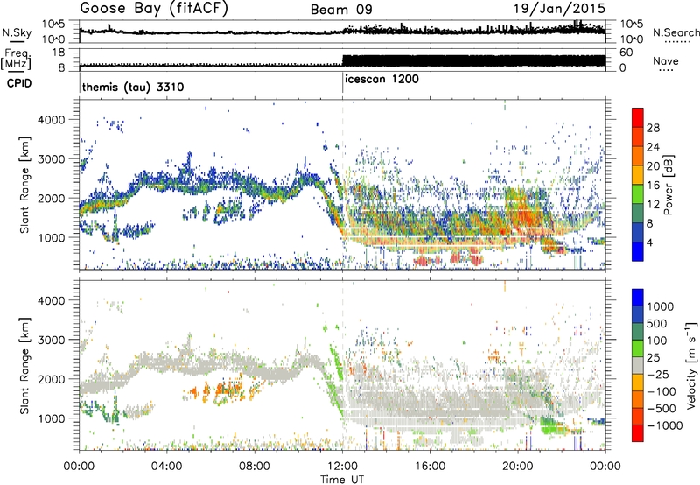Click the 'Power [dB]' color bar title
Image resolution: width=700 pixels, height=485 pixels.
coord(668,185)
